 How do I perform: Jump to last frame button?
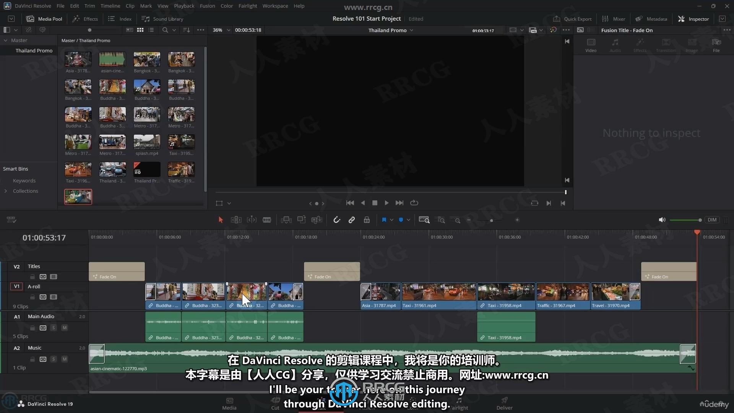pos(399,203)
